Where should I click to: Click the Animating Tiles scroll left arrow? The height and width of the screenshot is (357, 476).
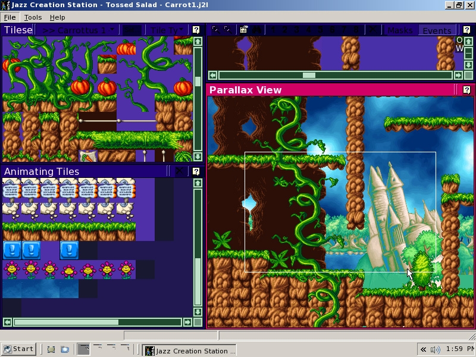[7, 322]
